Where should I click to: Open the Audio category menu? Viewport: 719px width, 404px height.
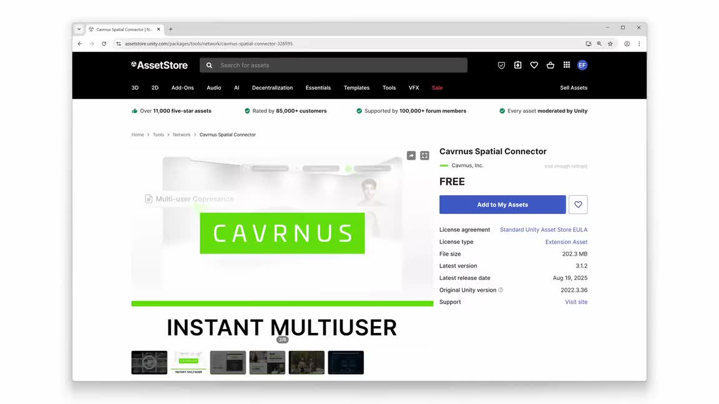coord(213,87)
